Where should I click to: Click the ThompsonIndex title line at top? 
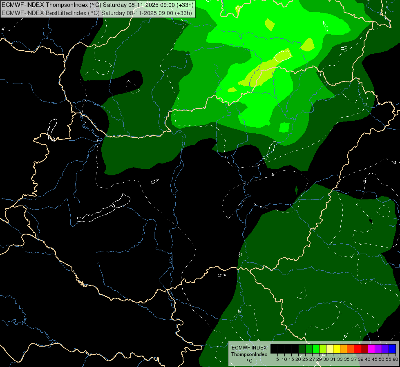tap(98, 5)
